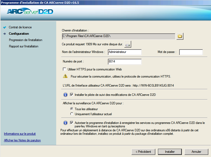The width and height of the screenshot is (211, 157).
Task: Click the folder browse icon for installation path
Action: (180, 36)
